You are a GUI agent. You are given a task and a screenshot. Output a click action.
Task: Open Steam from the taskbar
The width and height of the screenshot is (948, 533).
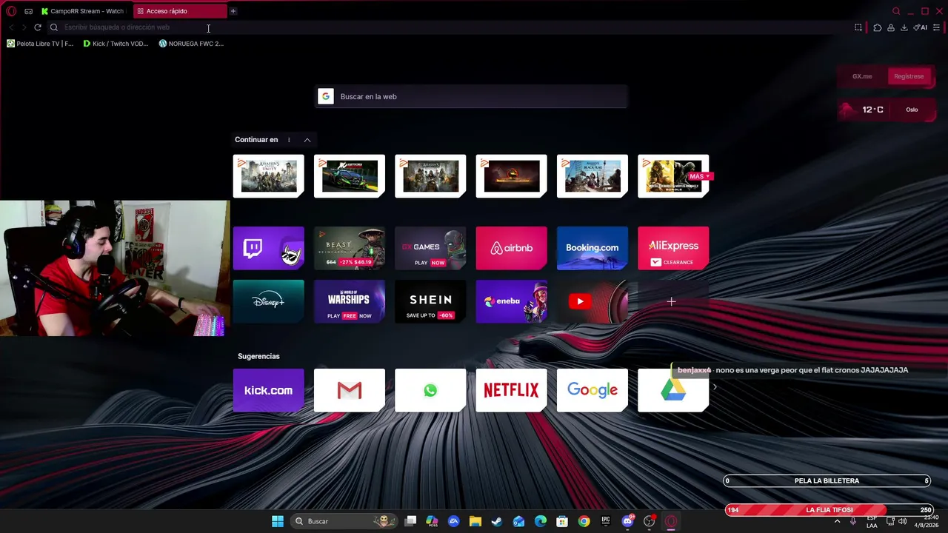497,521
